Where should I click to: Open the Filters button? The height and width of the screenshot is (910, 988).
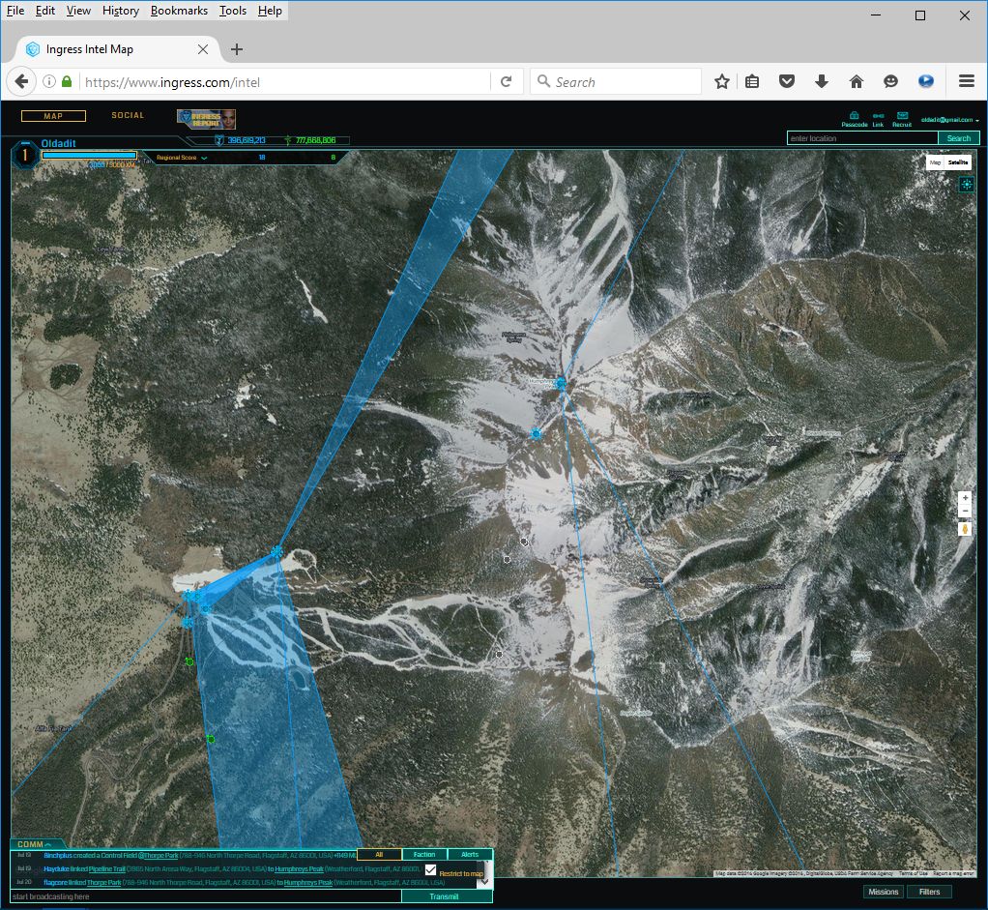(929, 892)
